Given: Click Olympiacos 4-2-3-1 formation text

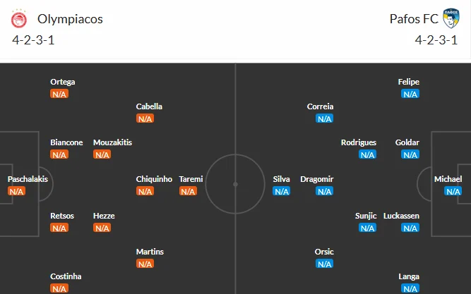Looking at the screenshot, I should (x=33, y=40).
